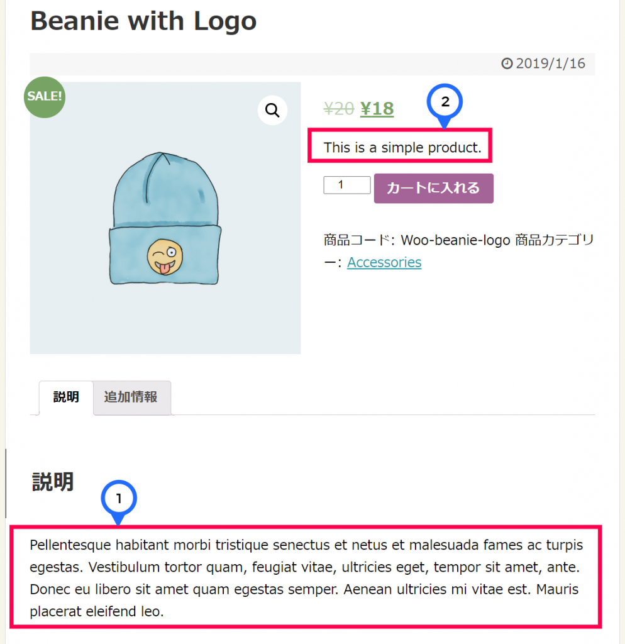This screenshot has width=625, height=644.
Task: Click the sale price ¥18
Action: pyautogui.click(x=377, y=109)
